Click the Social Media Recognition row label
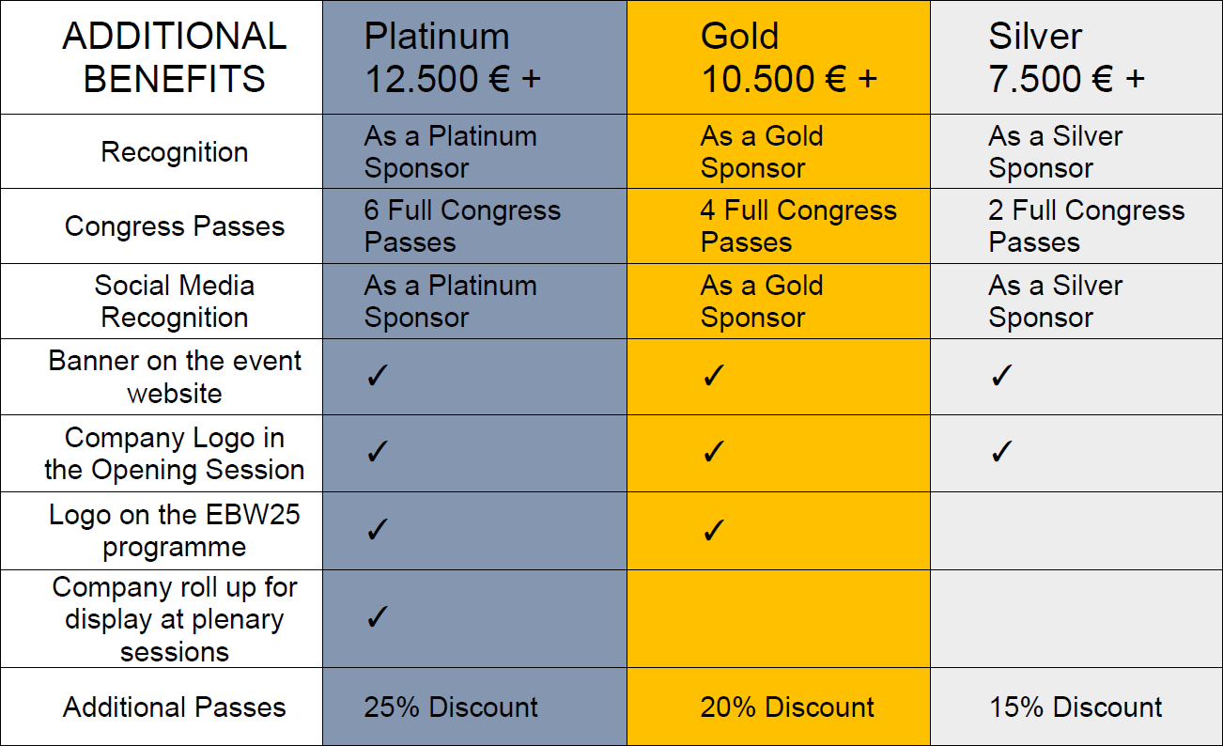This screenshot has height=746, width=1223. click(175, 302)
